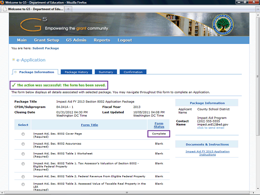Switch to the Summary tab
The height and width of the screenshot is (195, 260).
click(x=106, y=72)
